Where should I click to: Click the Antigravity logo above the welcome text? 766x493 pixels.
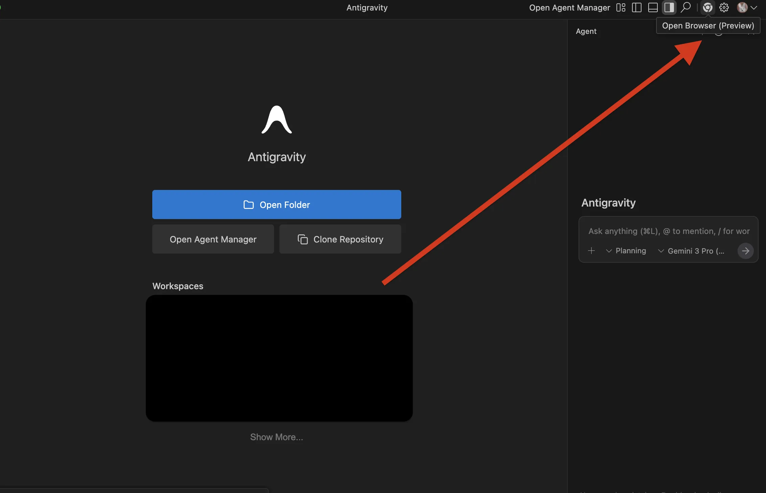coord(276,119)
